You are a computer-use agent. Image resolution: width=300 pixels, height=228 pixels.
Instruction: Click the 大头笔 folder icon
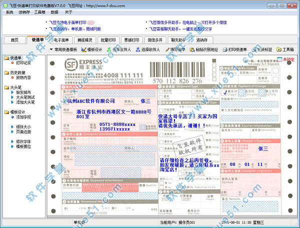(6, 87)
